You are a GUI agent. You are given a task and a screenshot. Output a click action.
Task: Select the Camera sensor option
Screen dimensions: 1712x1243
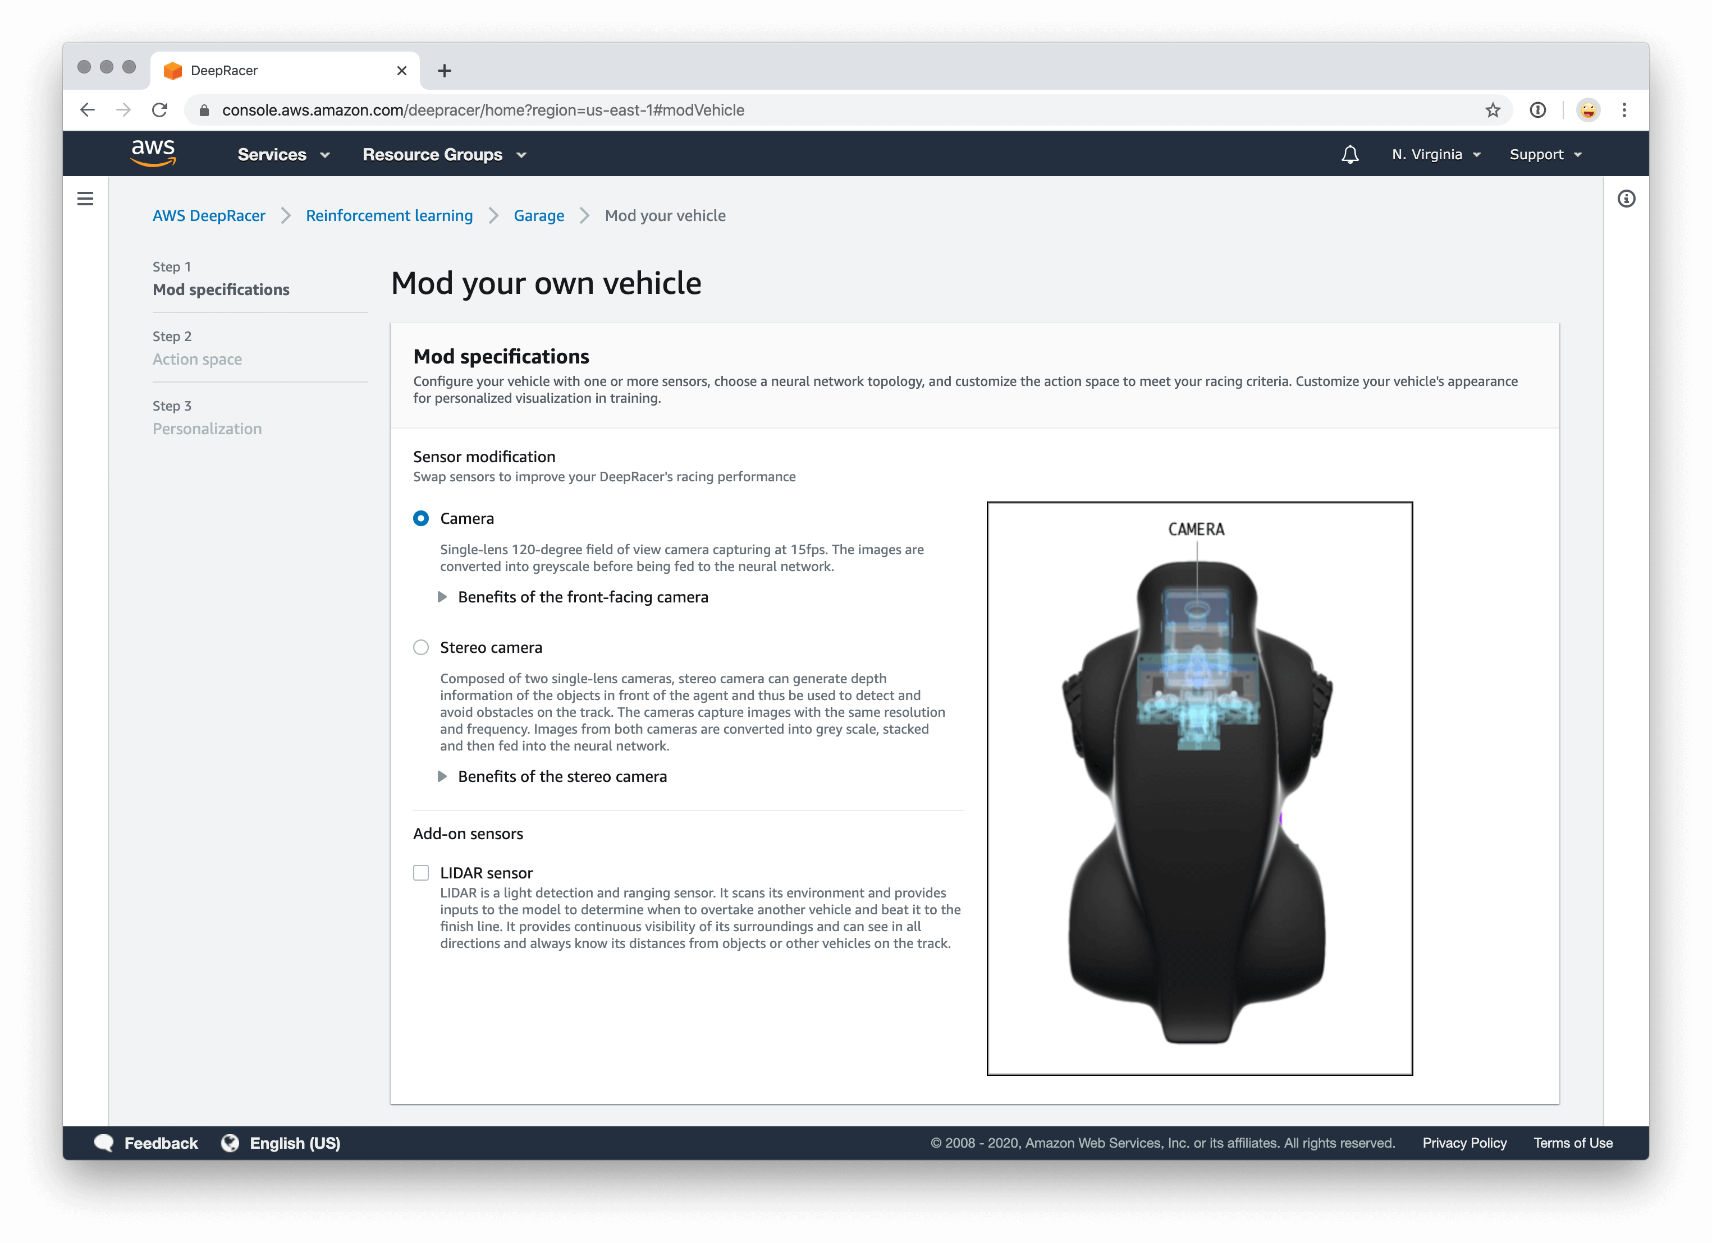coord(420,518)
